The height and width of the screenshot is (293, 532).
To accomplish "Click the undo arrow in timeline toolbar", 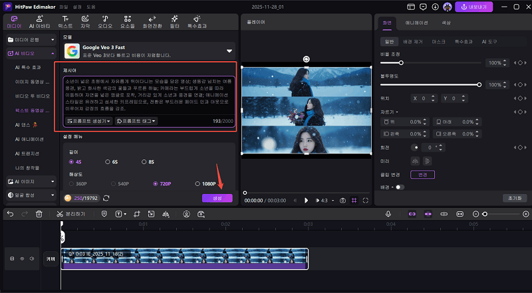I will pyautogui.click(x=11, y=214).
